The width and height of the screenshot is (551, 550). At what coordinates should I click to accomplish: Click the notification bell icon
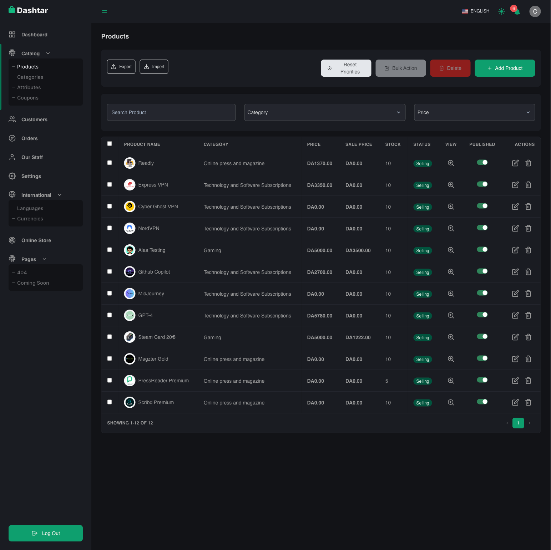[x=517, y=12]
